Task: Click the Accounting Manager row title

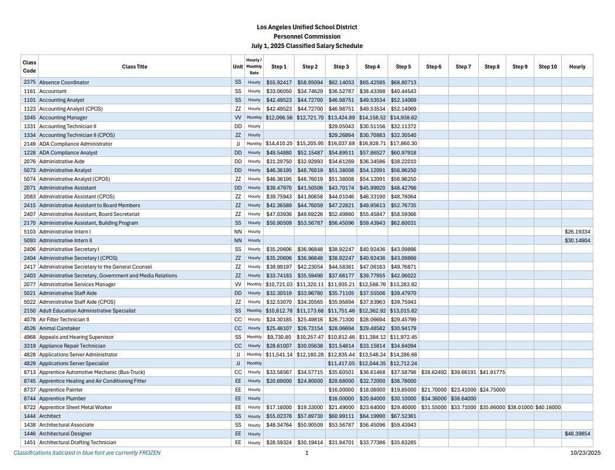Action: click(x=63, y=118)
